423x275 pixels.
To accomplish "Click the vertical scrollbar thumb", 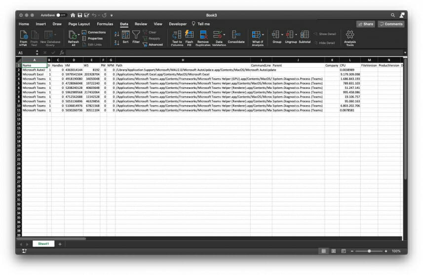I will 405,118.
